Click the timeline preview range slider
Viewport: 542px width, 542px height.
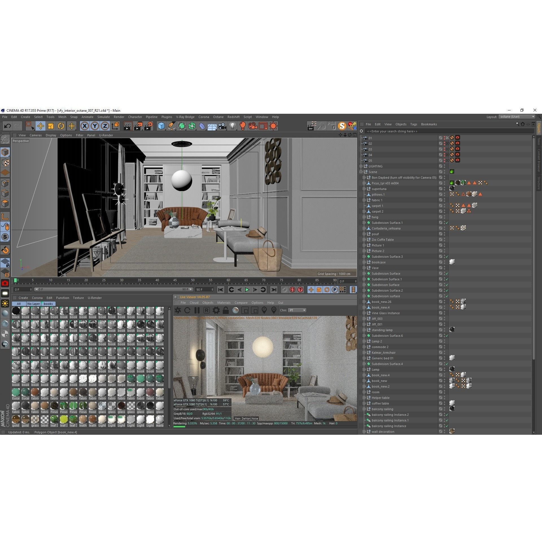coord(114,290)
